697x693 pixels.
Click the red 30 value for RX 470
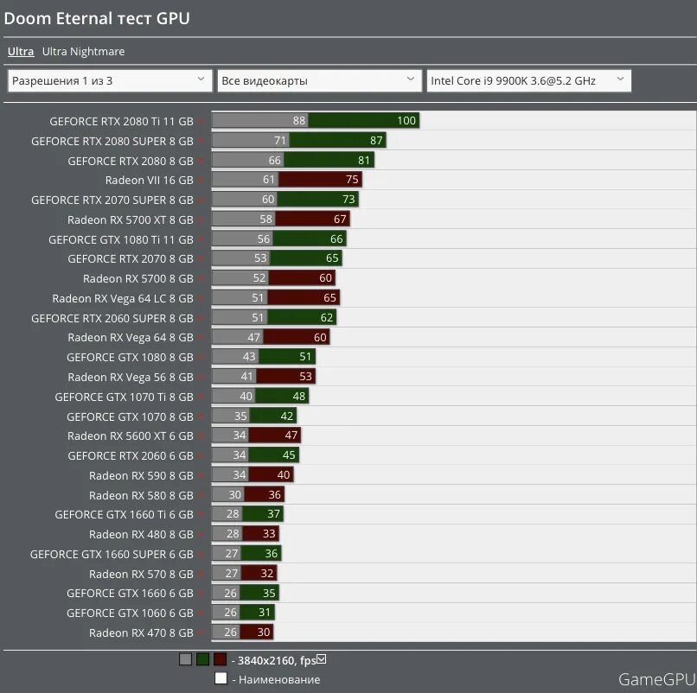click(x=264, y=633)
